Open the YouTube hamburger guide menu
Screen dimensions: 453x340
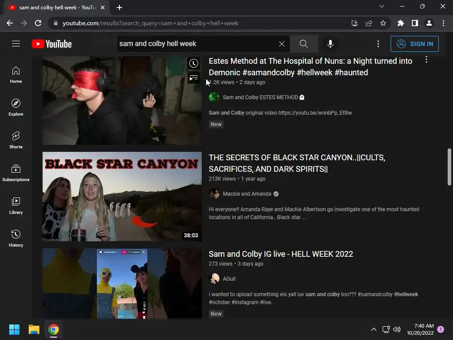tap(16, 44)
